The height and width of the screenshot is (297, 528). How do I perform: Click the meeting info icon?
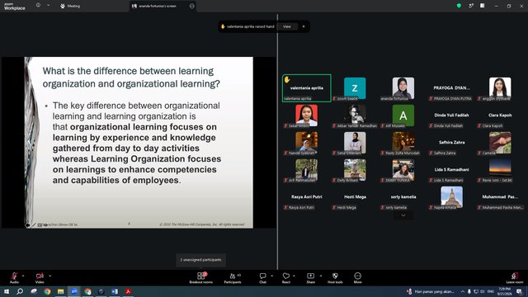coord(38,6)
